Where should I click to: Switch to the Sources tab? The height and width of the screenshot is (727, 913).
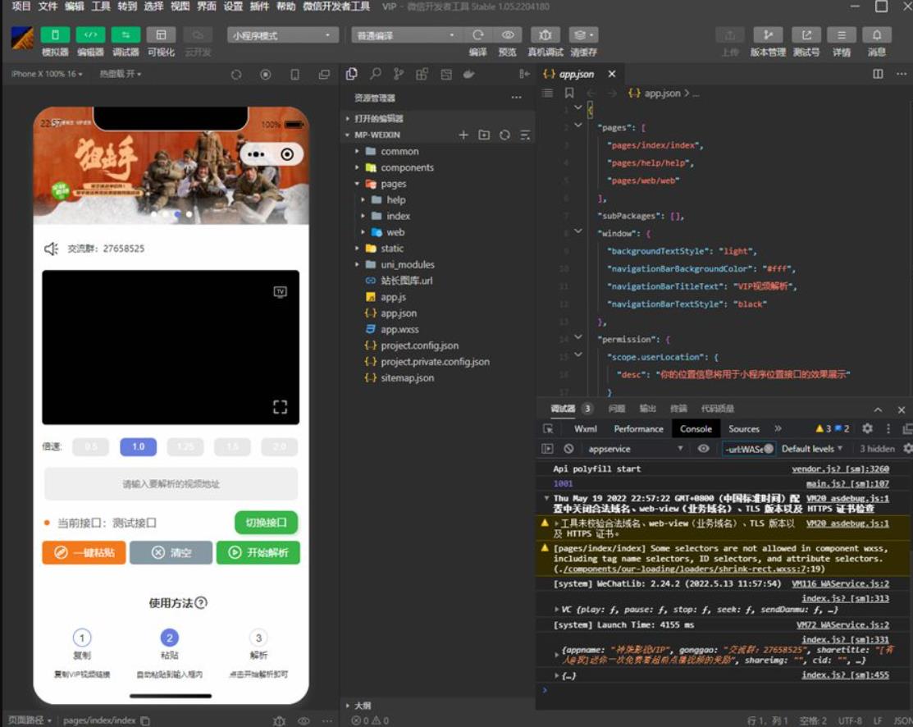744,428
